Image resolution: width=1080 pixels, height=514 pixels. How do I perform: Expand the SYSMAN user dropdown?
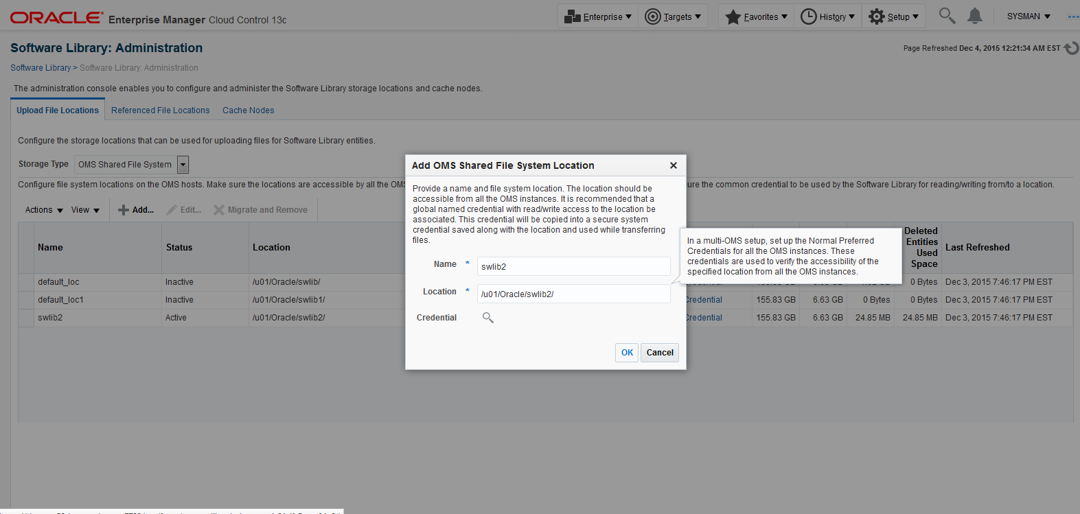coord(1029,16)
